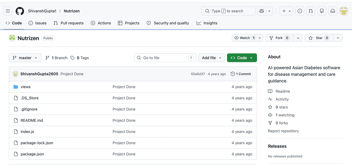The image size is (352, 165).
Task: Open the views folder
Action: click(x=26, y=87)
